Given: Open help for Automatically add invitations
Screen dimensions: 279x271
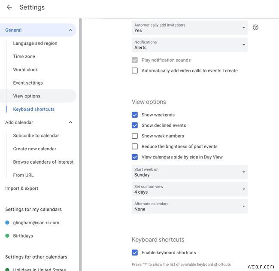Looking at the screenshot, I should (x=255, y=27).
